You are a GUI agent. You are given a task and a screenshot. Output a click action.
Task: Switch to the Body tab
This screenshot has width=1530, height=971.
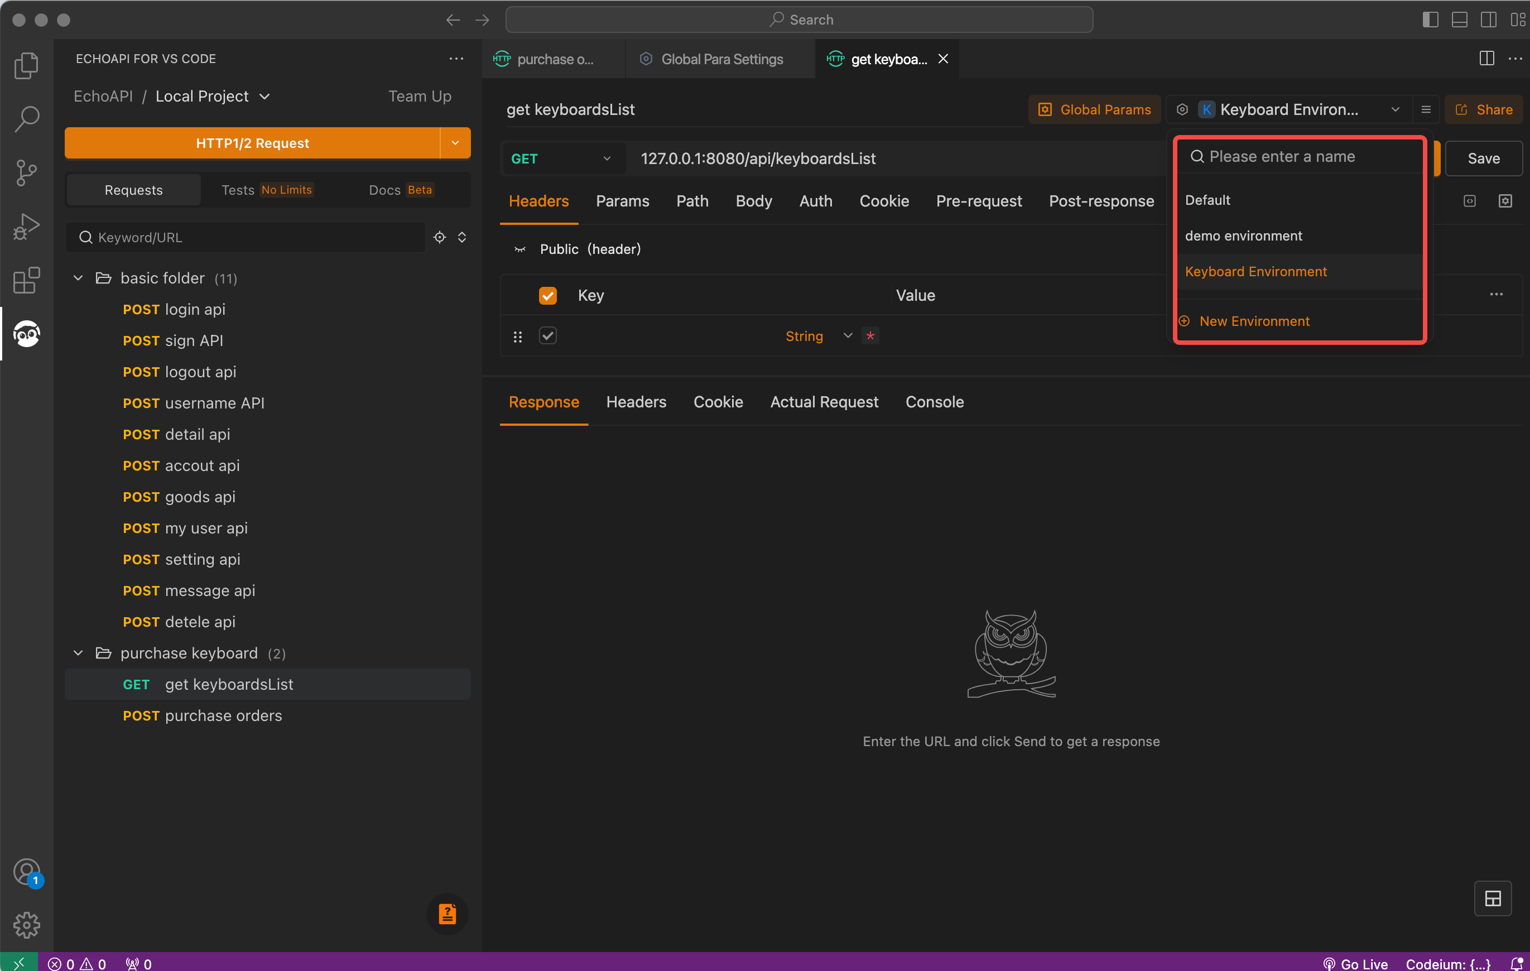click(x=754, y=201)
